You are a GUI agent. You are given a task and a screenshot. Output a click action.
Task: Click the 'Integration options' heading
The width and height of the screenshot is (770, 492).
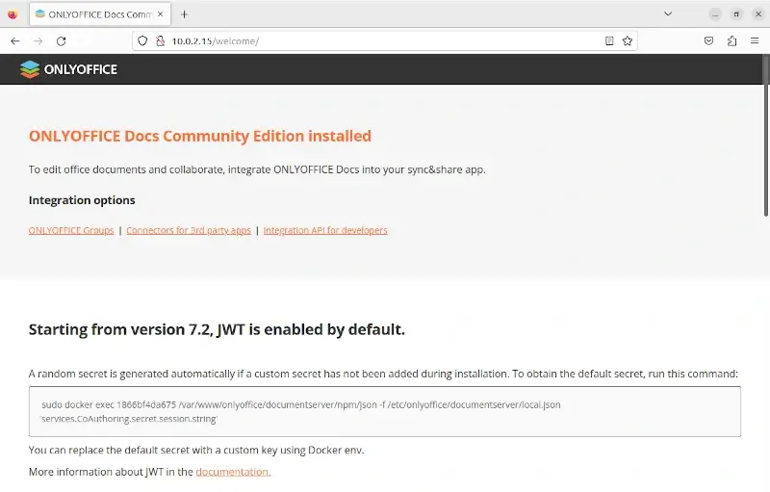[82, 200]
